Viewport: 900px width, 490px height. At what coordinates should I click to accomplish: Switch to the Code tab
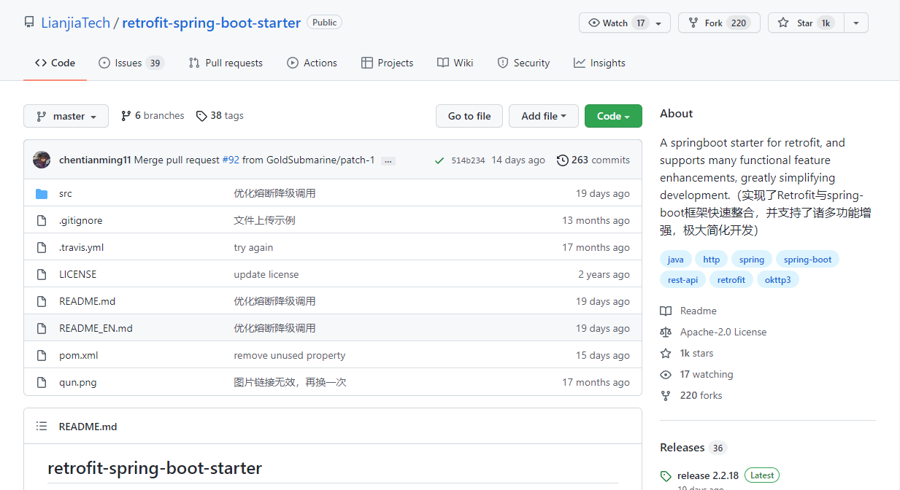55,63
